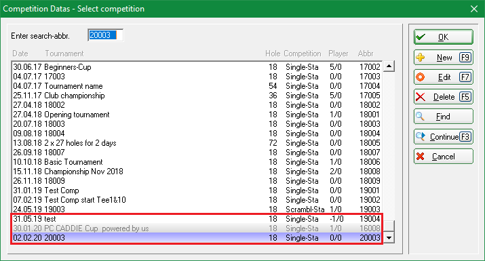Select the Beginners-Cup tournament row
Viewport: 485px width, 261px height.
pyautogui.click(x=197, y=67)
